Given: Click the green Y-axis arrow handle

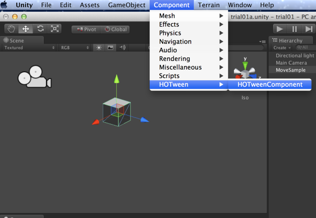Looking at the screenshot, I should [117, 79].
